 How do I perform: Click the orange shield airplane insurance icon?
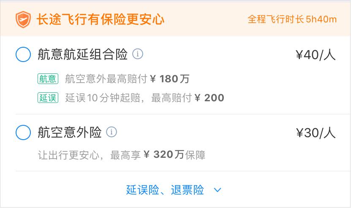(x=23, y=19)
